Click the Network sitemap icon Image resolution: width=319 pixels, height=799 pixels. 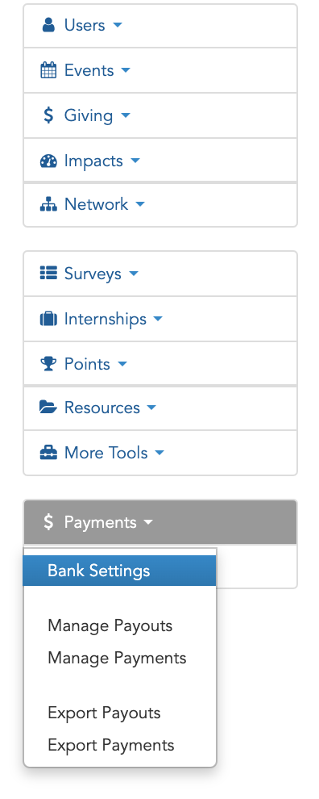pos(48,204)
